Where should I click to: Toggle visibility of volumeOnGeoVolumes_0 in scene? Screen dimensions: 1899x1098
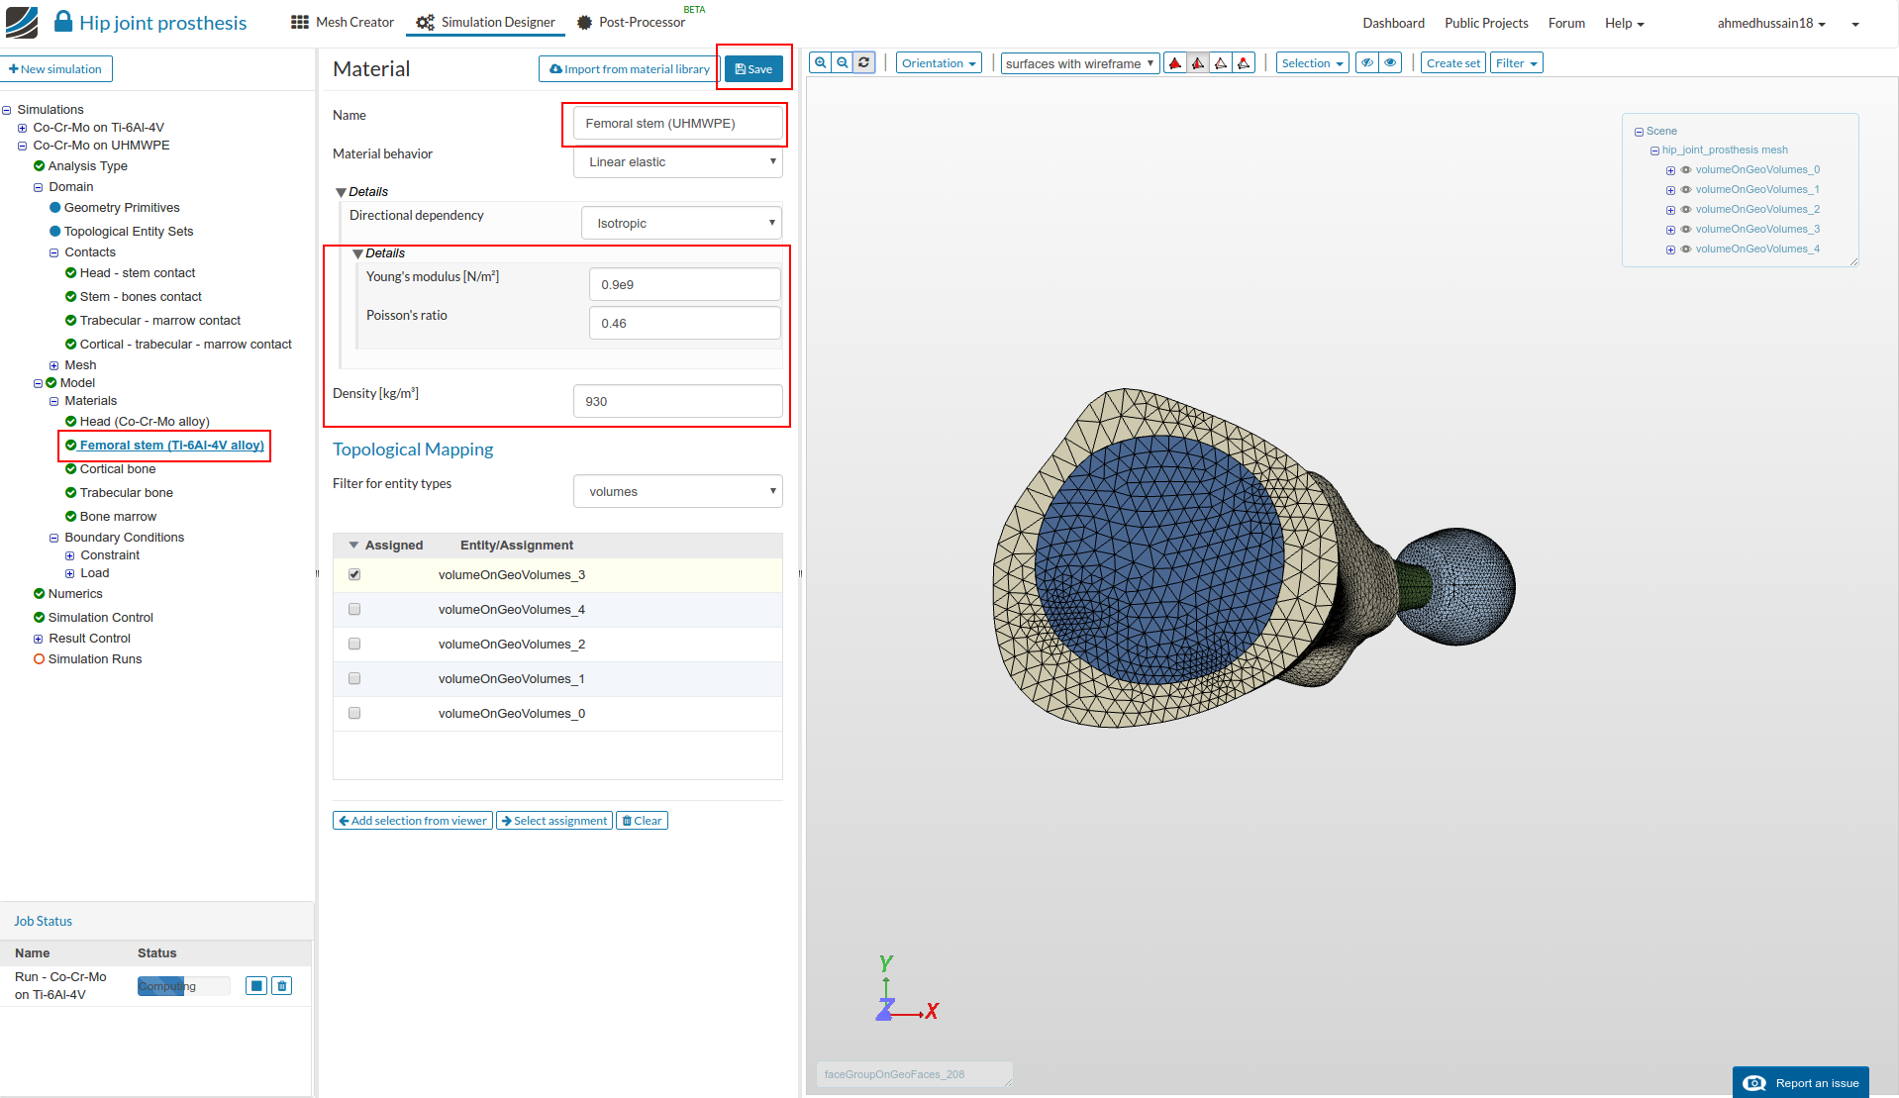(x=1686, y=170)
